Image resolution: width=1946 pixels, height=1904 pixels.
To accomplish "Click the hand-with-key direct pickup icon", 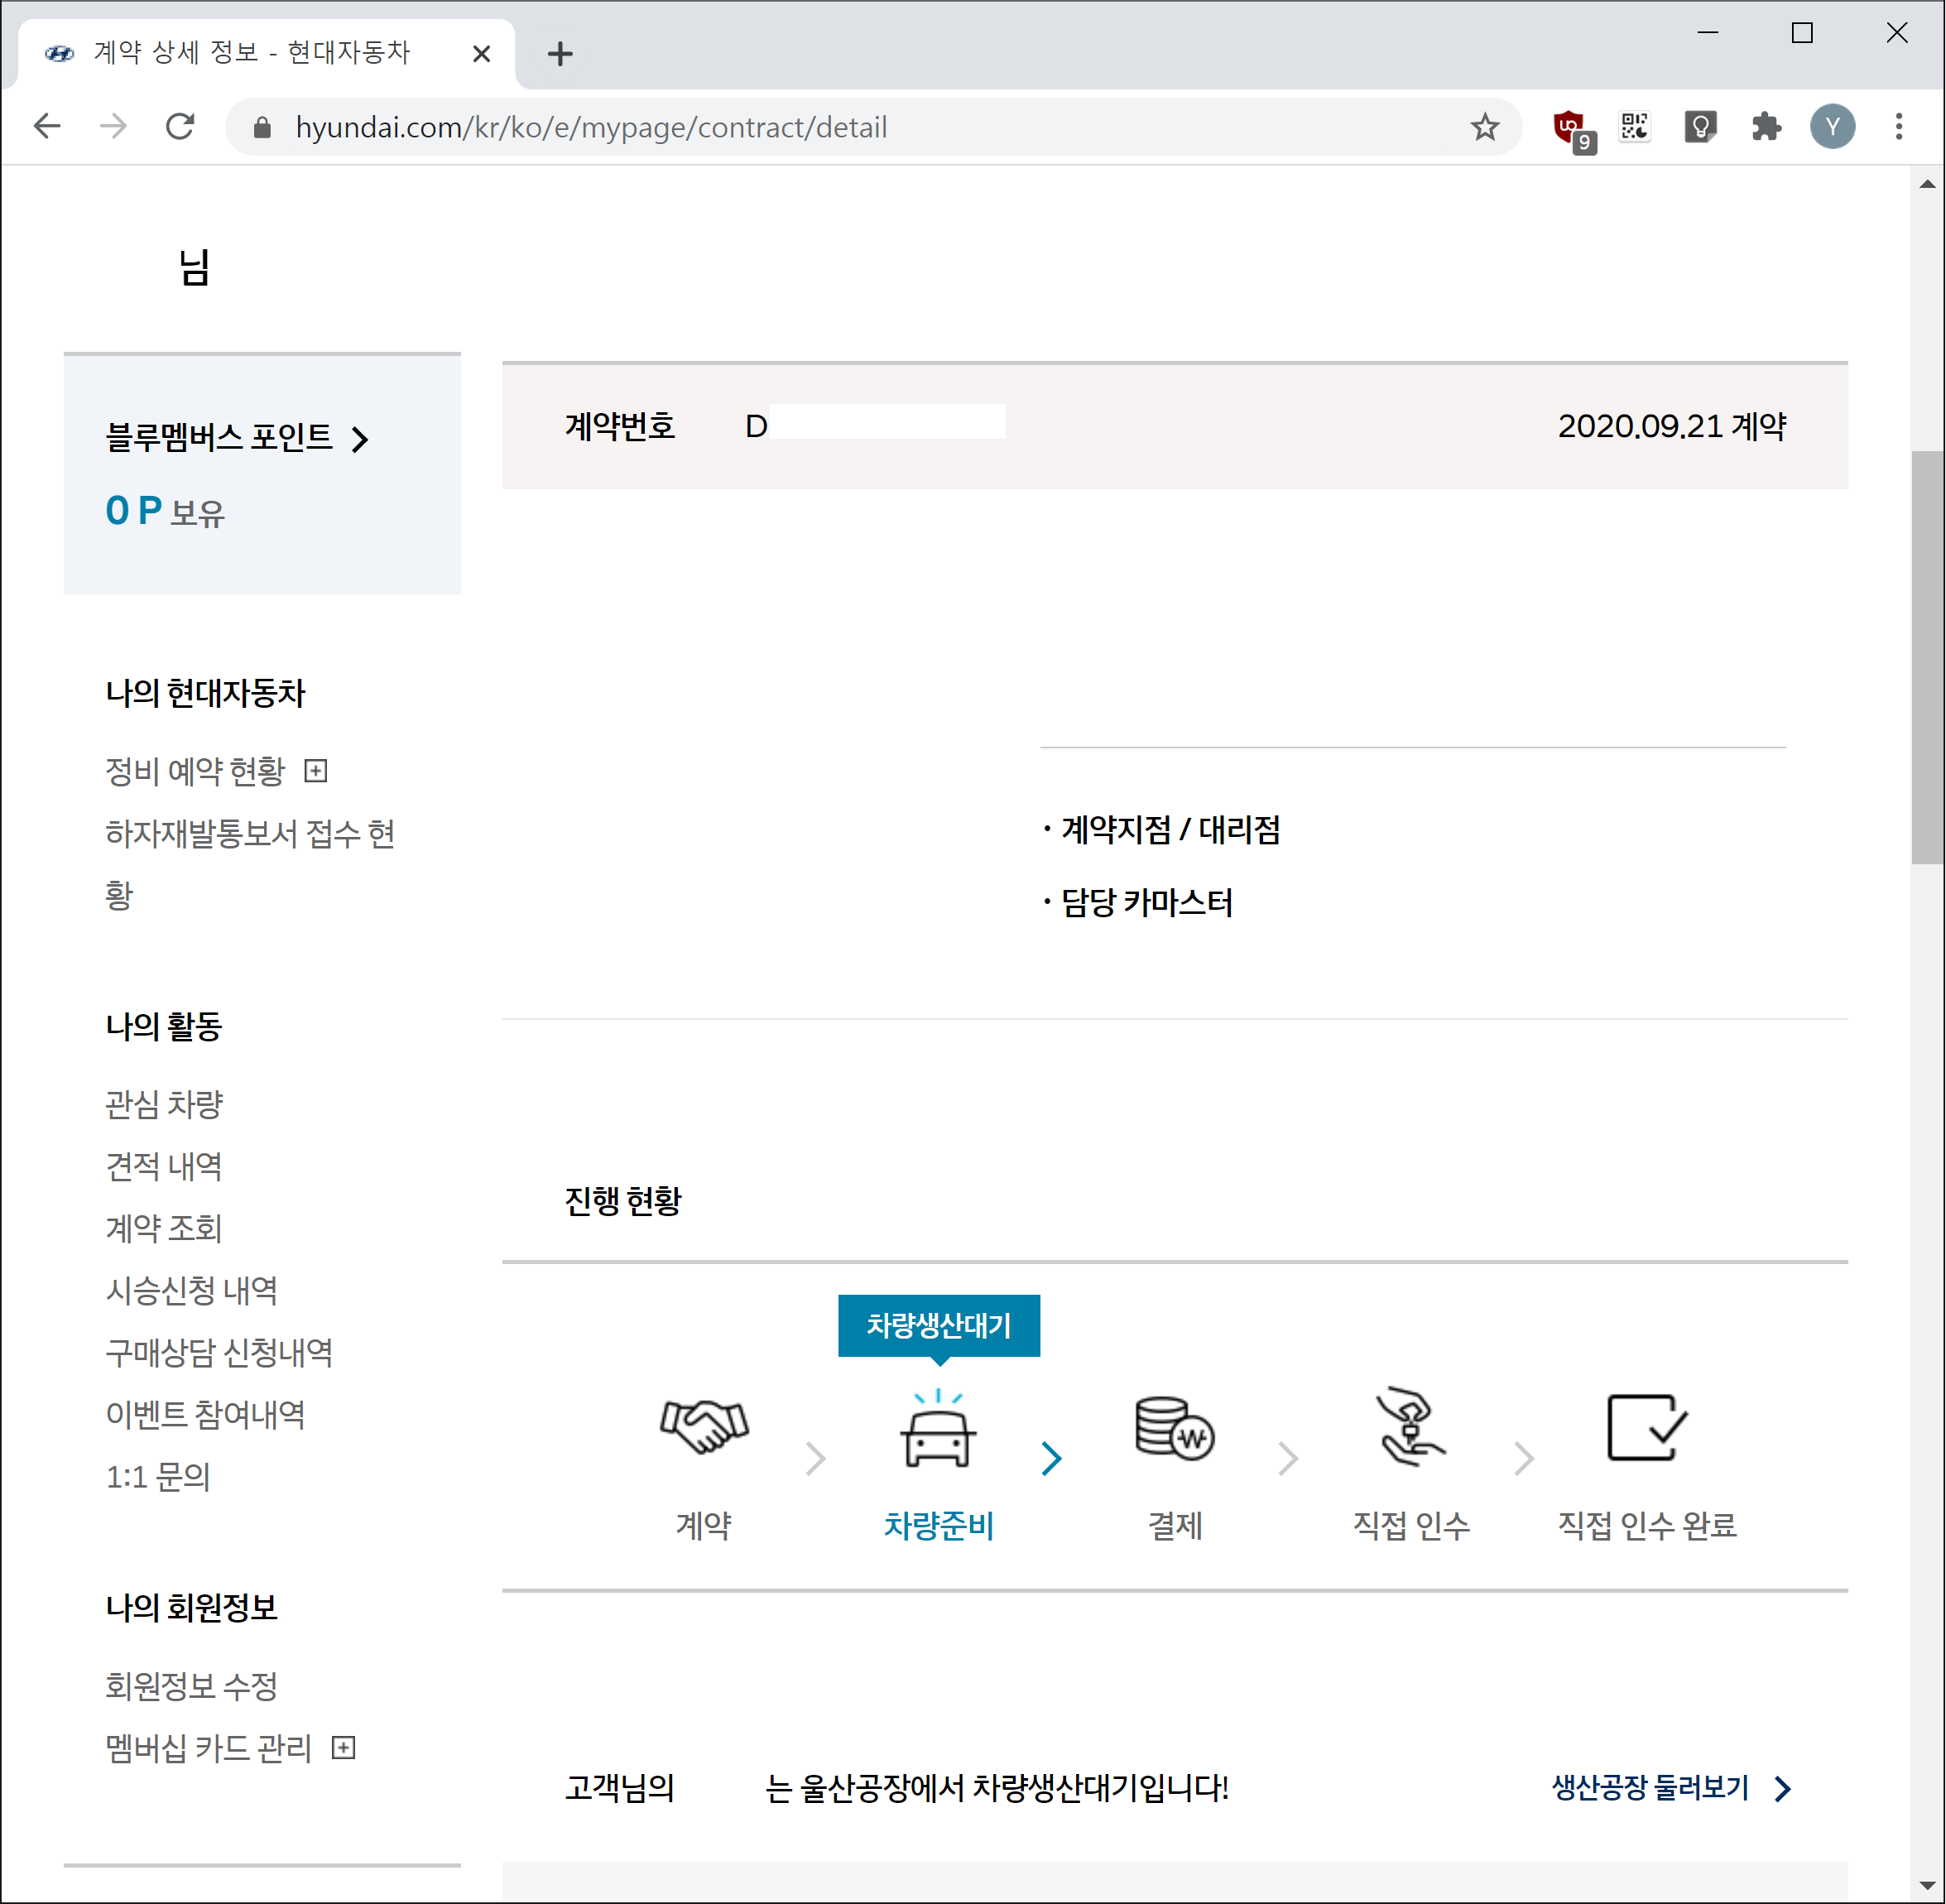I will 1410,1427.
